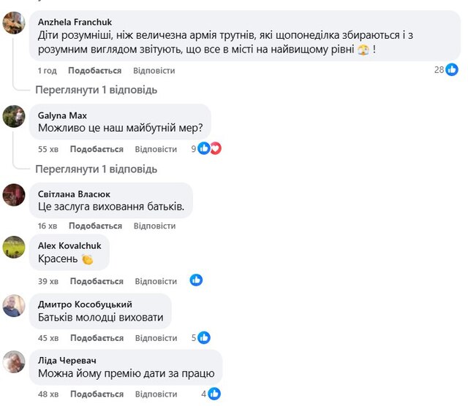Open Світлана Власюк's avatar
Screen dimensions: 468x406
(15, 195)
